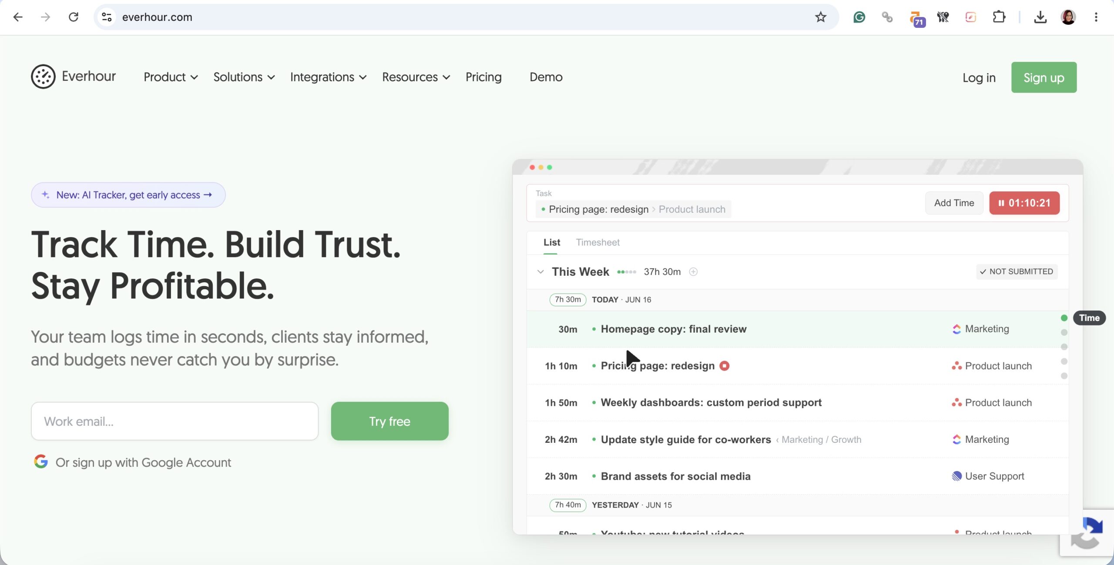The width and height of the screenshot is (1114, 565).
Task: Click the Try free button
Action: click(389, 421)
